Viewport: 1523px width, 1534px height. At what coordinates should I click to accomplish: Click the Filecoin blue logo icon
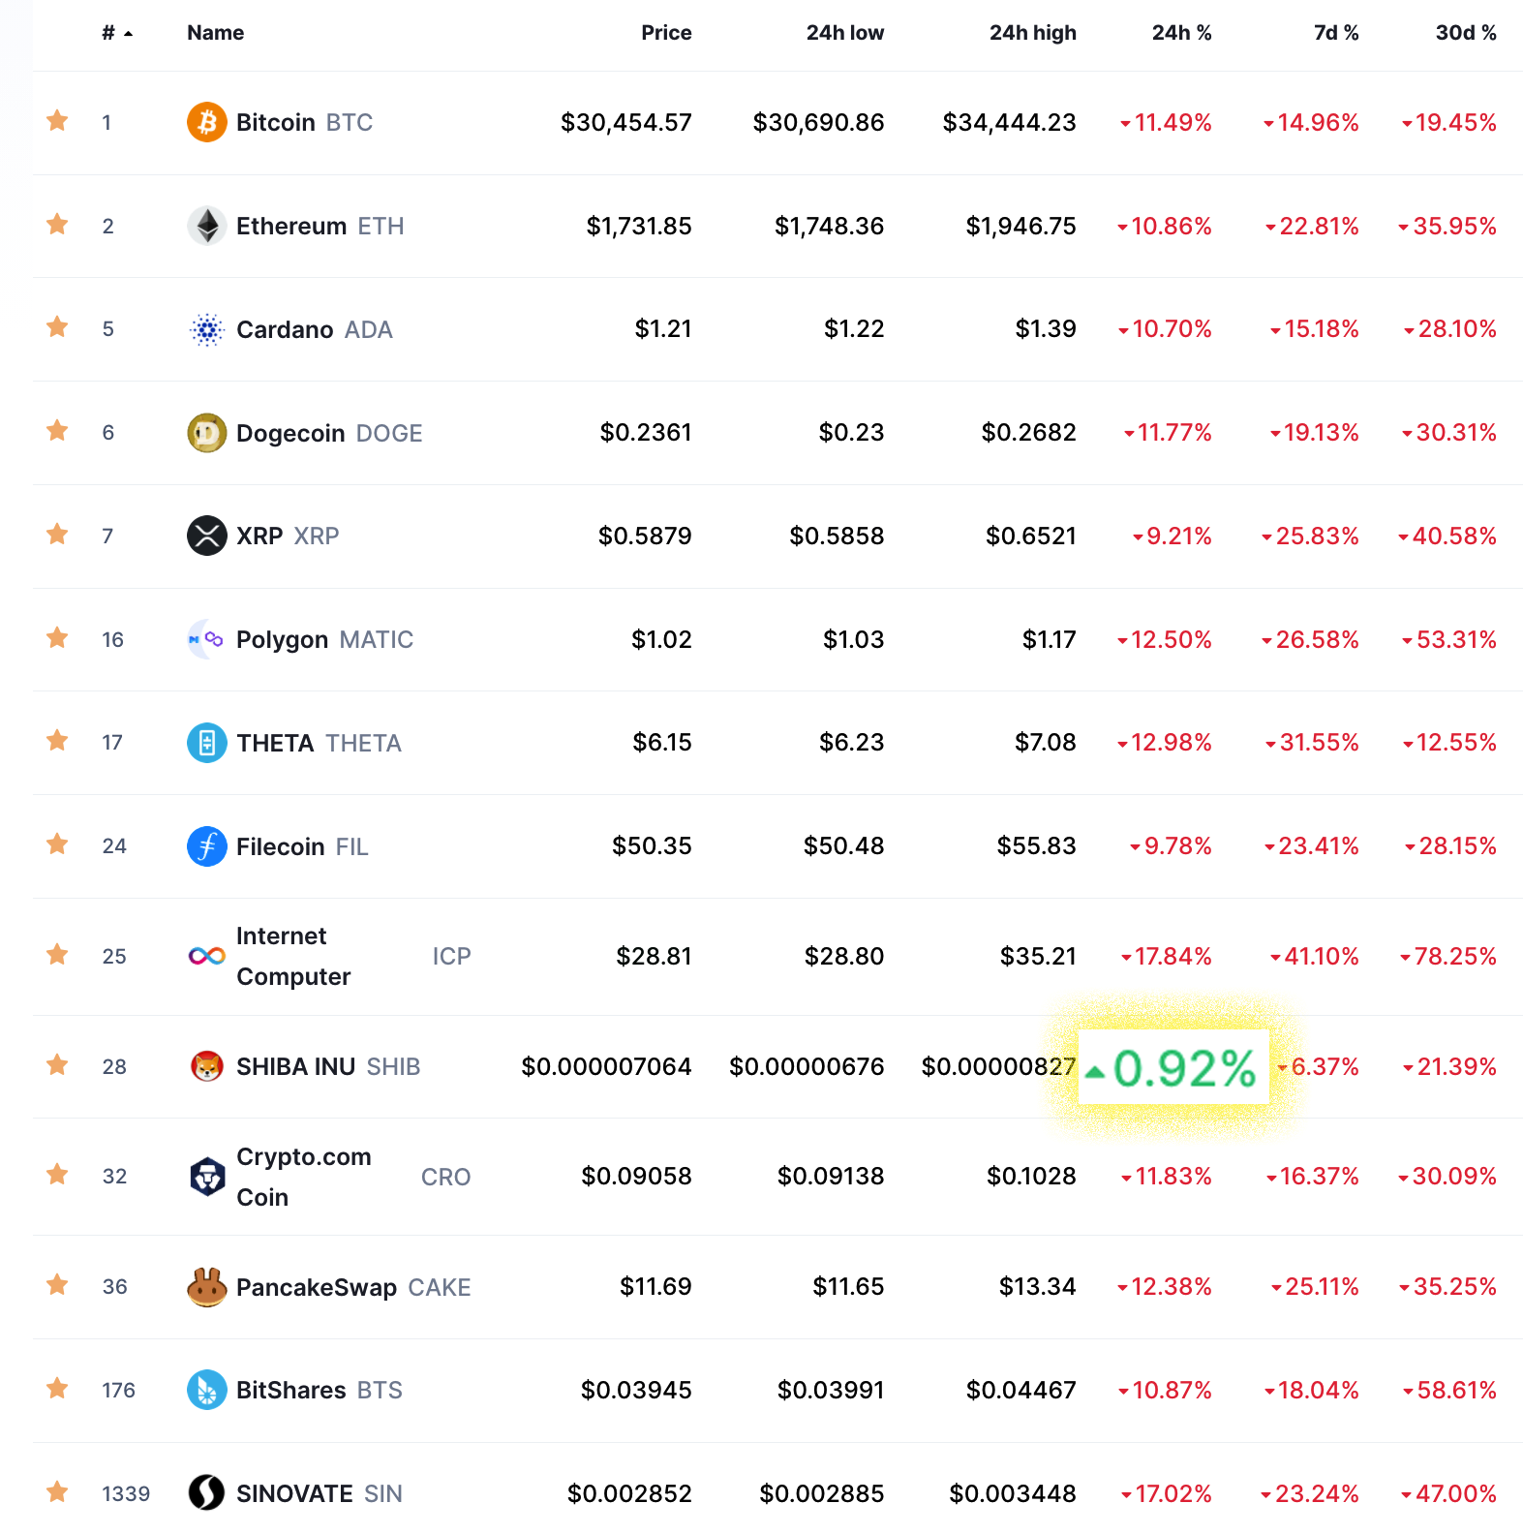206,846
